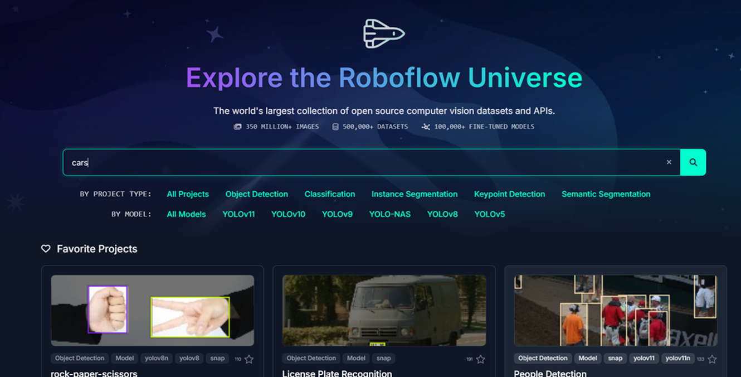The width and height of the screenshot is (741, 377).
Task: Click the yolov8n tag on rock-paper-scissors
Action: coord(157,359)
